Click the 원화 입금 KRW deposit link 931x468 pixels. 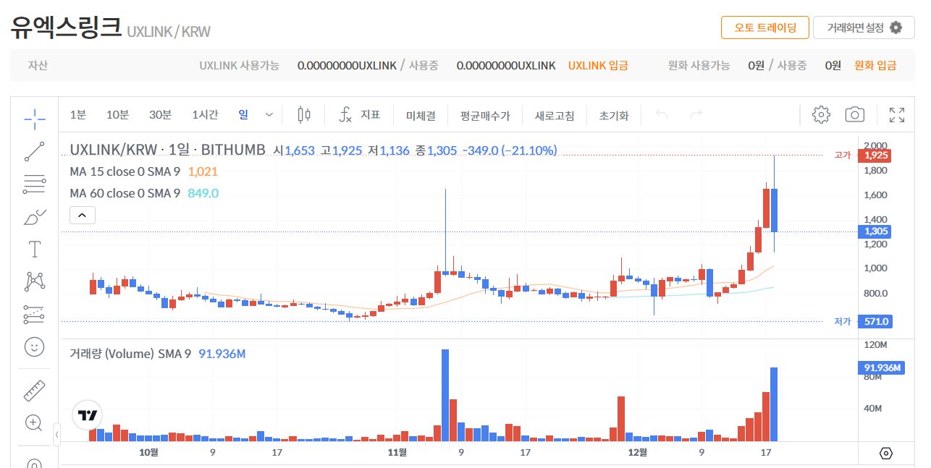(875, 65)
